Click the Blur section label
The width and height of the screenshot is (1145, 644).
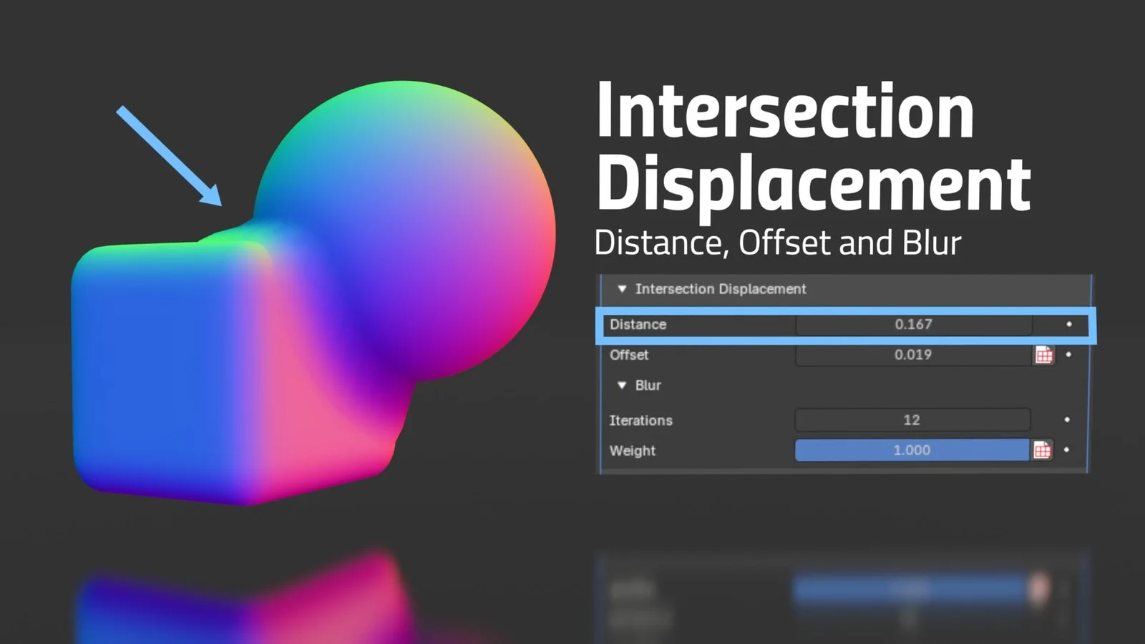(x=648, y=385)
